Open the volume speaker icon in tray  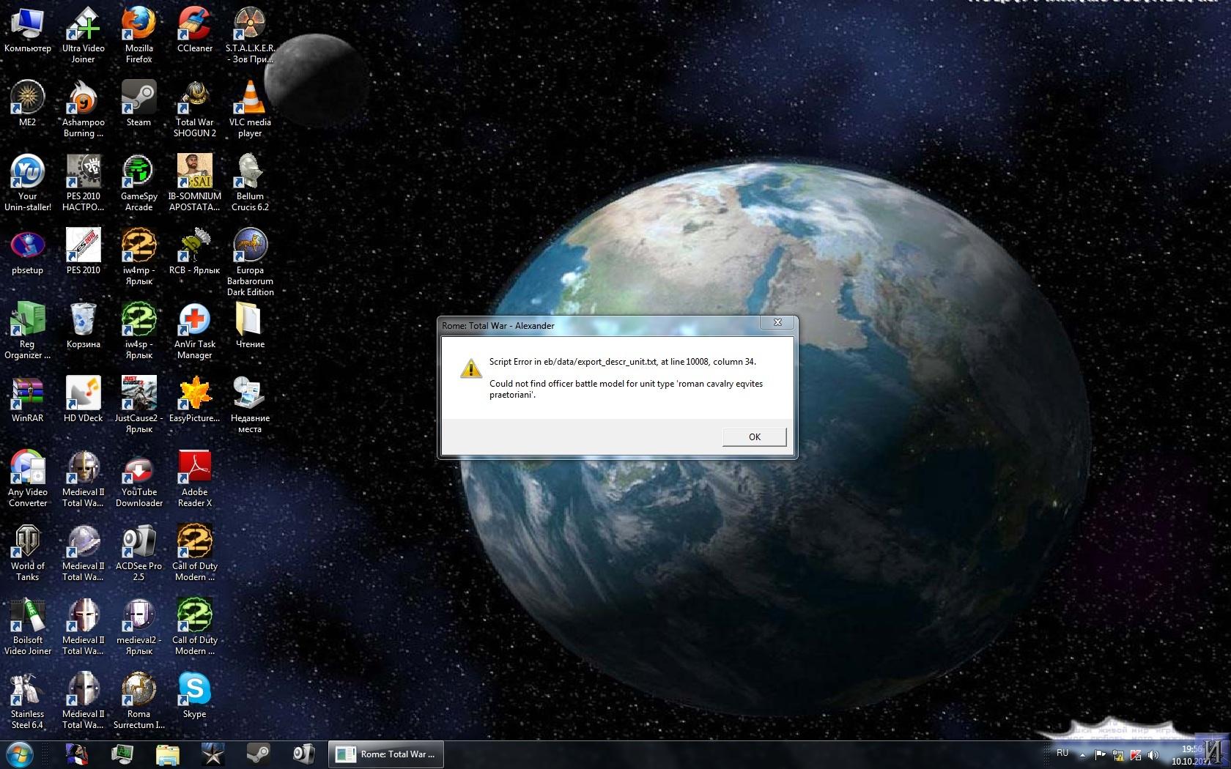point(1153,755)
